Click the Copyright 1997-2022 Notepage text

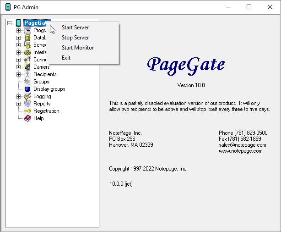148,169
